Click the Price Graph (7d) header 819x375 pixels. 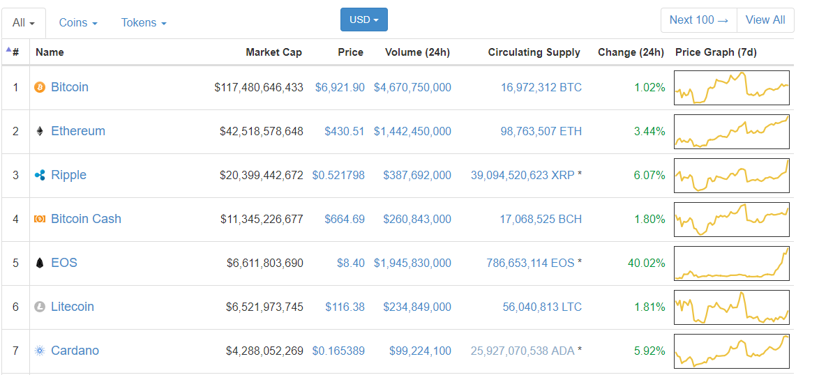click(716, 52)
